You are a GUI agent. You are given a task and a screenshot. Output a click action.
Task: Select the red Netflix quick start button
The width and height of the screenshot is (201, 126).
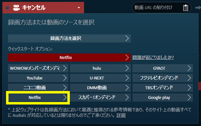[69, 58]
